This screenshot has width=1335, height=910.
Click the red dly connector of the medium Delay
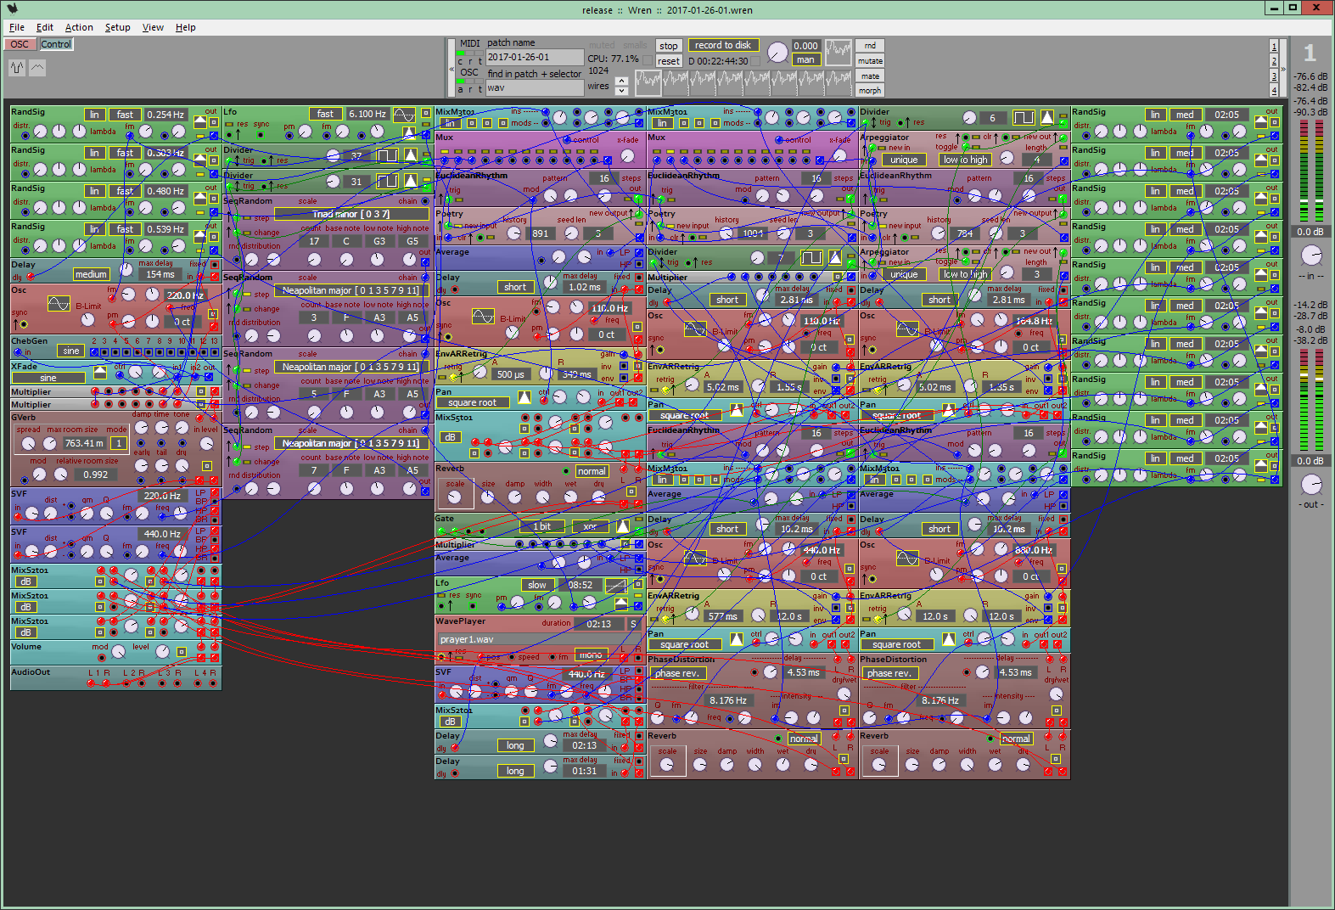(31, 277)
